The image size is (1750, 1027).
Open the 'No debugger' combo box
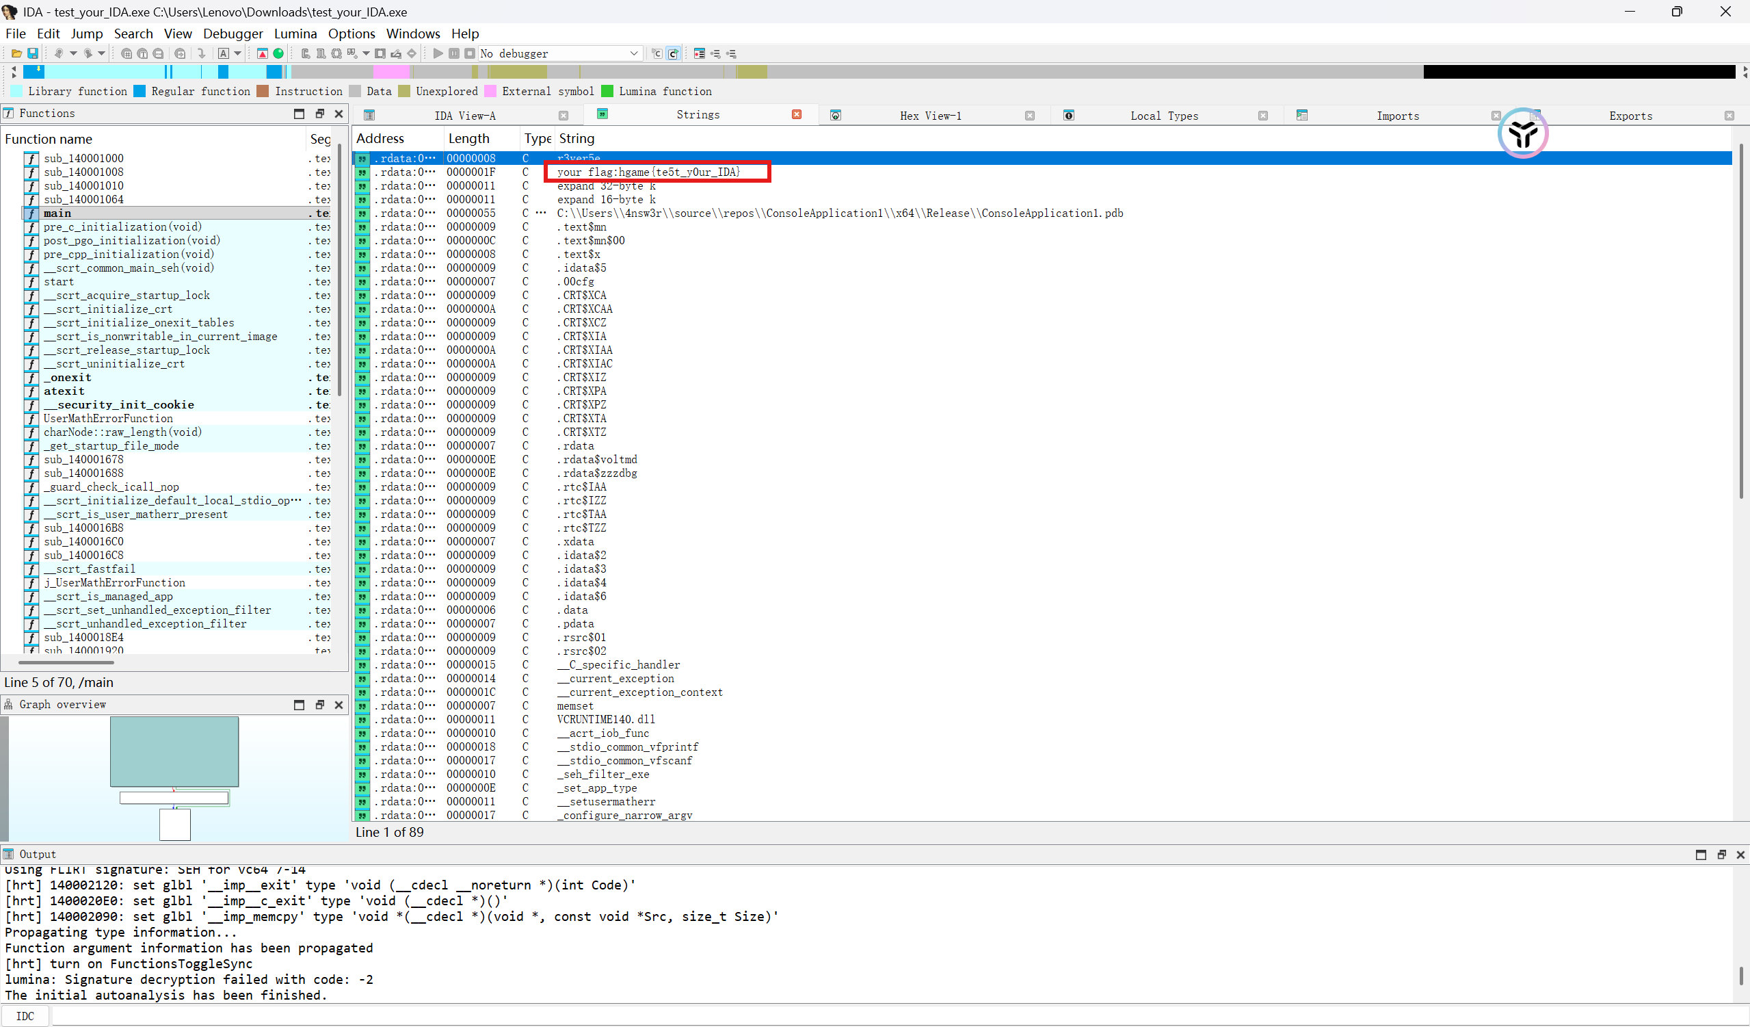pos(559,53)
